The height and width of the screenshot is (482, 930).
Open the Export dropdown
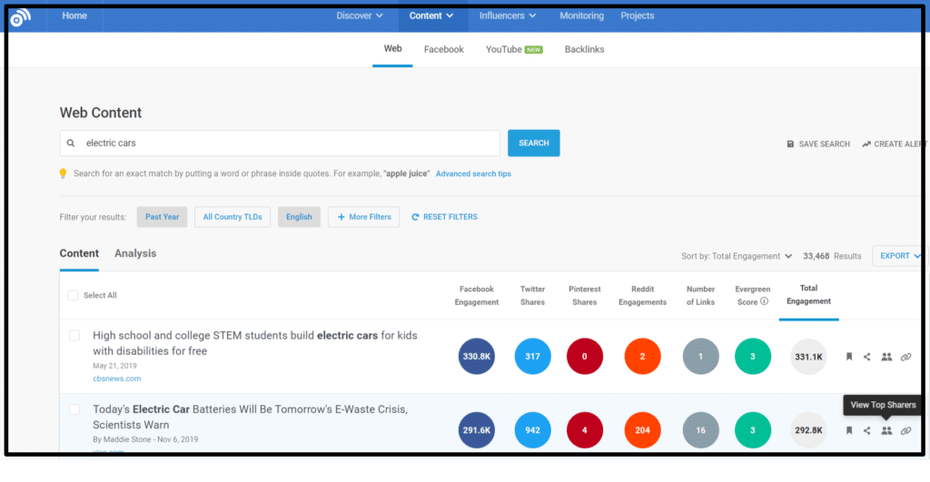point(899,256)
